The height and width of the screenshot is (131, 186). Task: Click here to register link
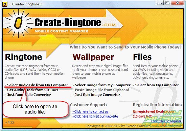[166, 121]
